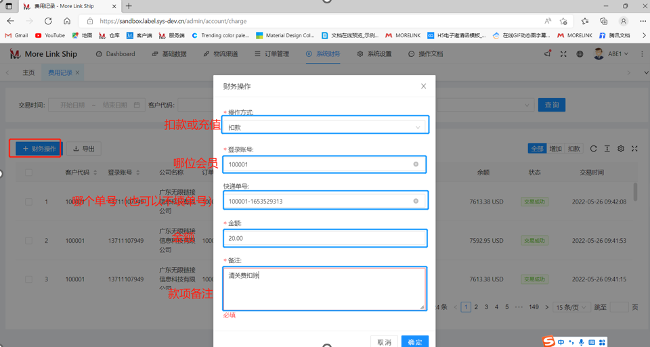The width and height of the screenshot is (650, 347).
Task: Open the ABE1 user account dropdown
Action: coord(611,54)
